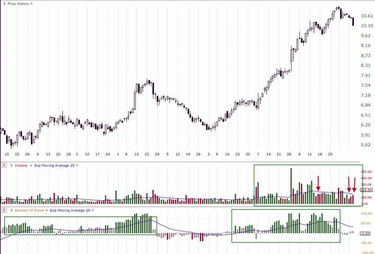
Task: Click Balance Of Power resize arrows icon
Action: pos(11,210)
